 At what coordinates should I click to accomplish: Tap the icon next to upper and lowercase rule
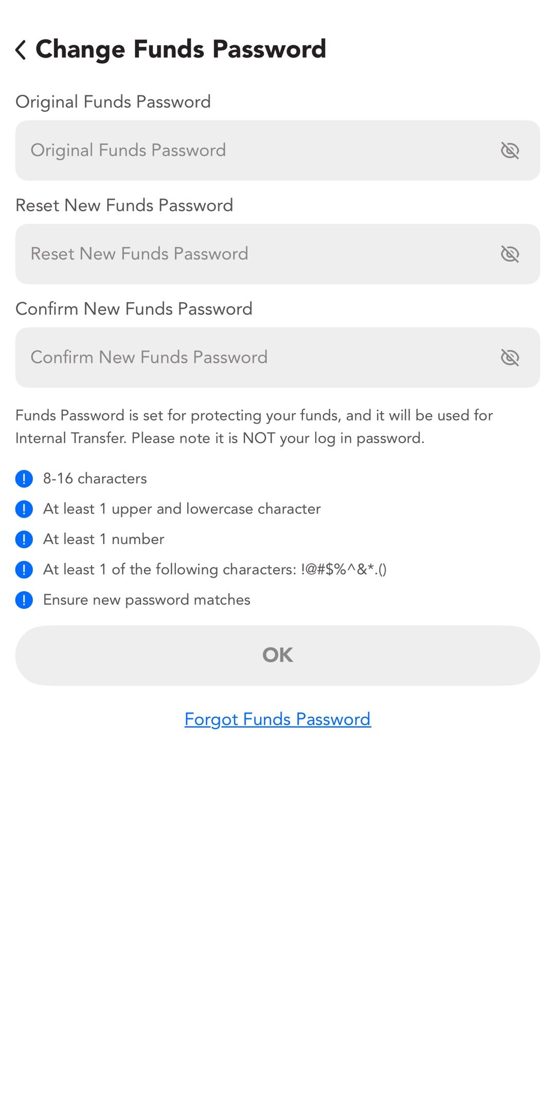(x=24, y=509)
